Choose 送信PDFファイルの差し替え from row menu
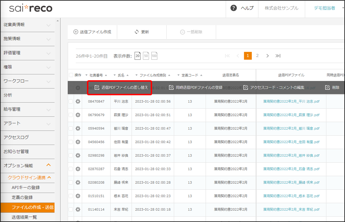Image resolution: width=345 pixels, height=222 pixels. (121, 88)
